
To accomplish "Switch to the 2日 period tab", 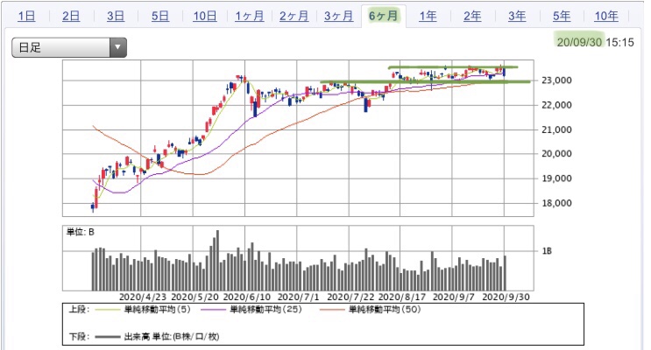I will [71, 16].
